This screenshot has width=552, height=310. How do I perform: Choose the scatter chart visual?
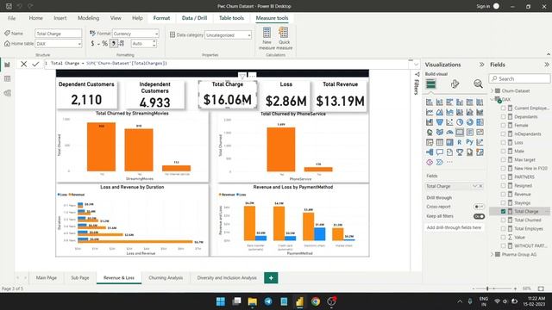point(449,122)
